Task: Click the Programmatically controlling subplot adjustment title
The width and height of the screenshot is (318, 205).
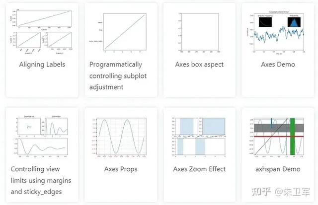Action: point(118,76)
